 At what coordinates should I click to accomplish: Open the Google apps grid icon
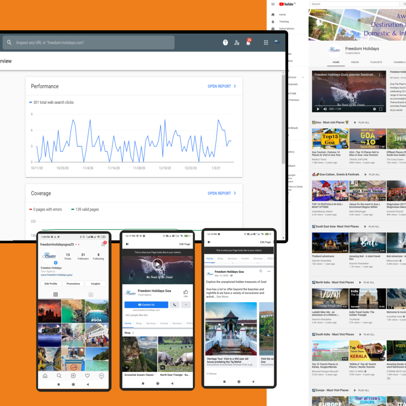point(266,42)
